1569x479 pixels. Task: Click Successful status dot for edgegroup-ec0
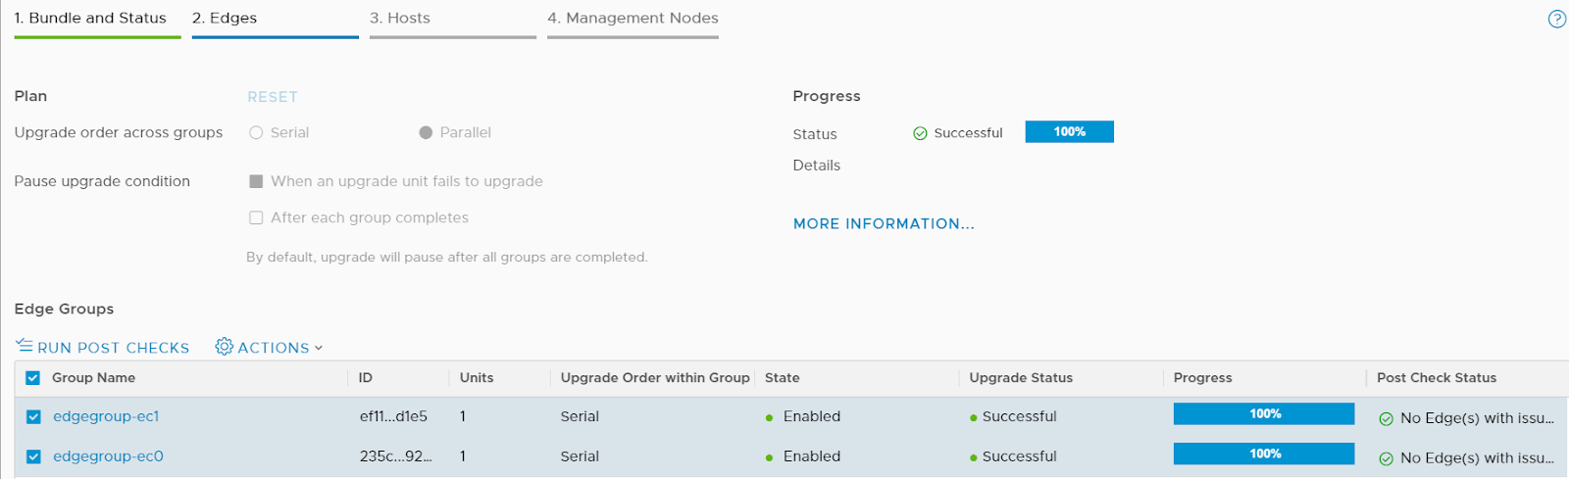click(973, 458)
